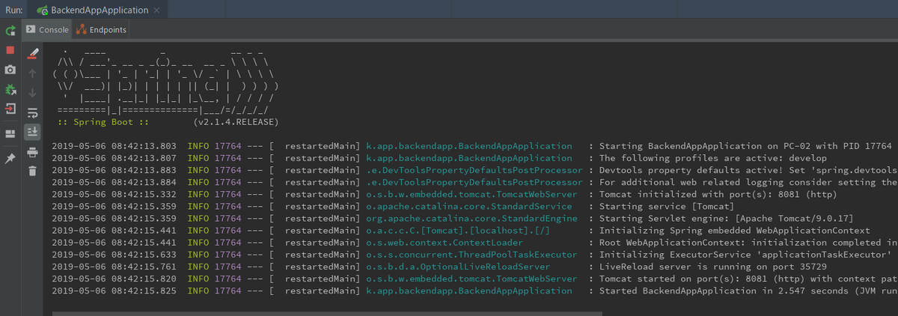Click 'Tomcat initialized with port(s): 8081 (http)'
898x316 pixels.
[721, 195]
